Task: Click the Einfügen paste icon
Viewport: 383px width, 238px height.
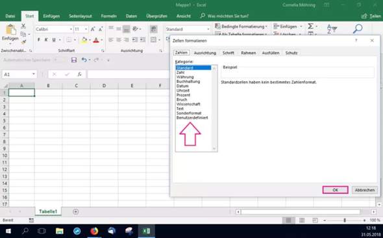Action: (11, 30)
